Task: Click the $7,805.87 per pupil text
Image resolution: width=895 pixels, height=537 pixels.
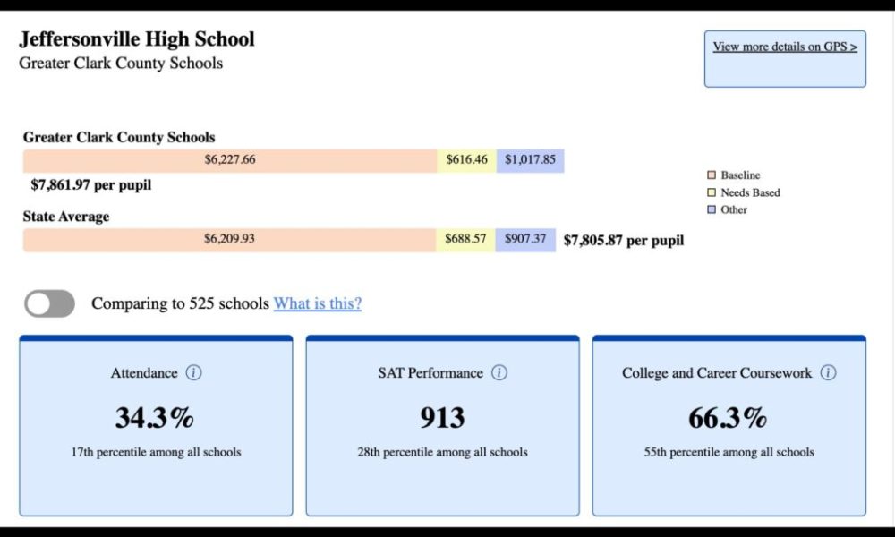Action: click(623, 240)
